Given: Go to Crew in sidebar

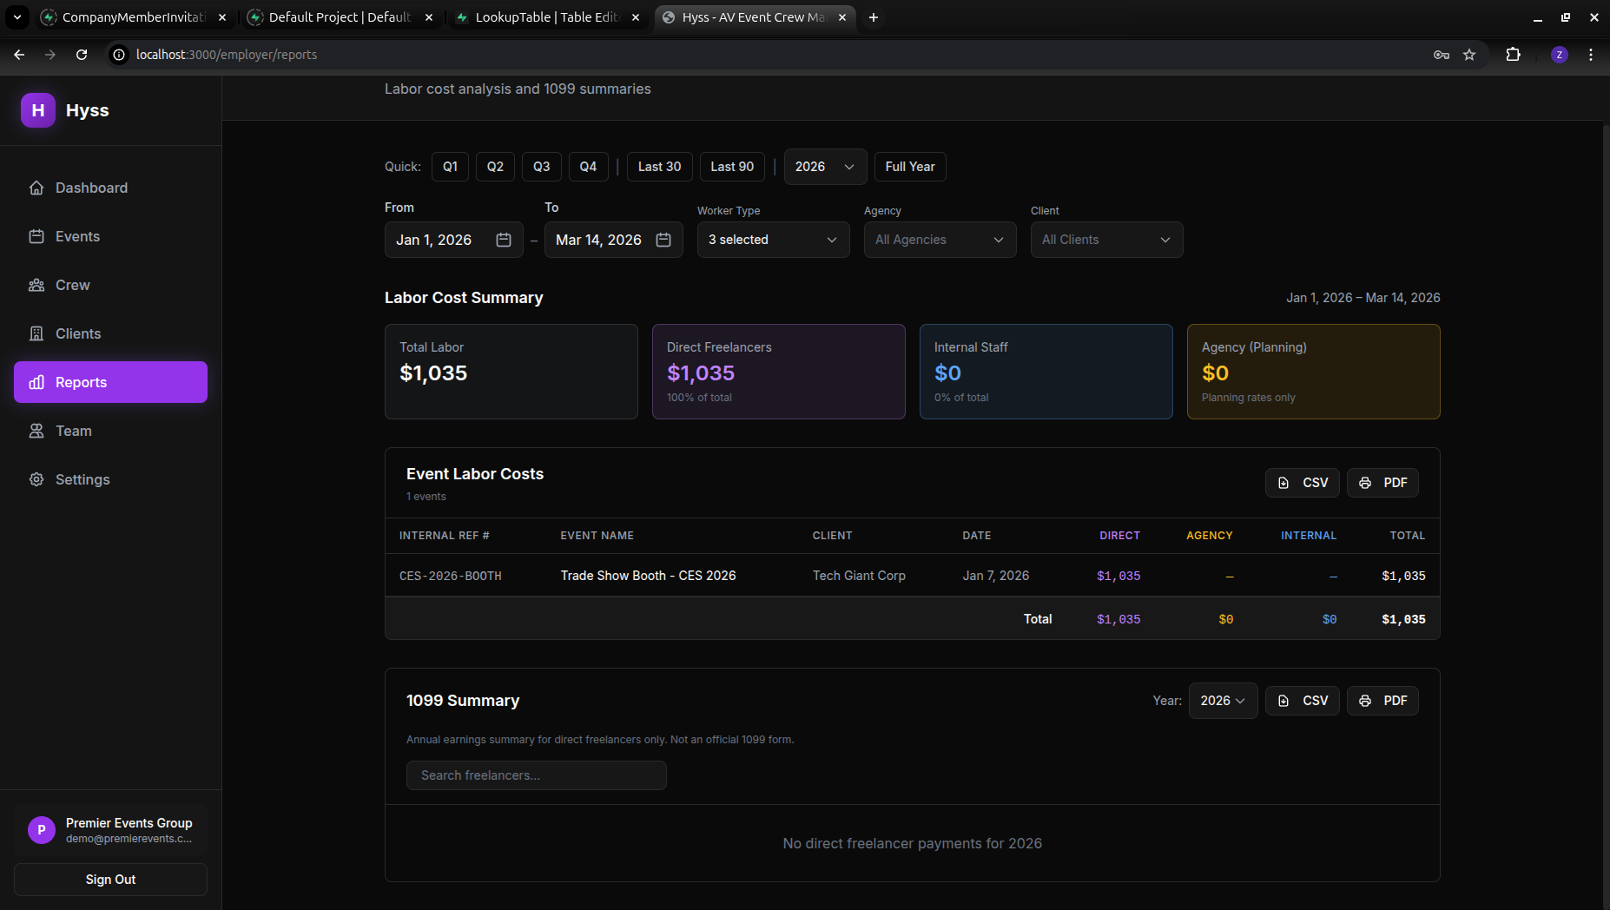Looking at the screenshot, I should (x=110, y=285).
